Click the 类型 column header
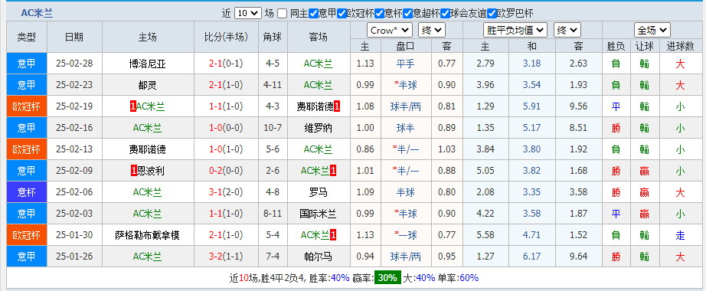The height and width of the screenshot is (291, 706). [x=27, y=38]
